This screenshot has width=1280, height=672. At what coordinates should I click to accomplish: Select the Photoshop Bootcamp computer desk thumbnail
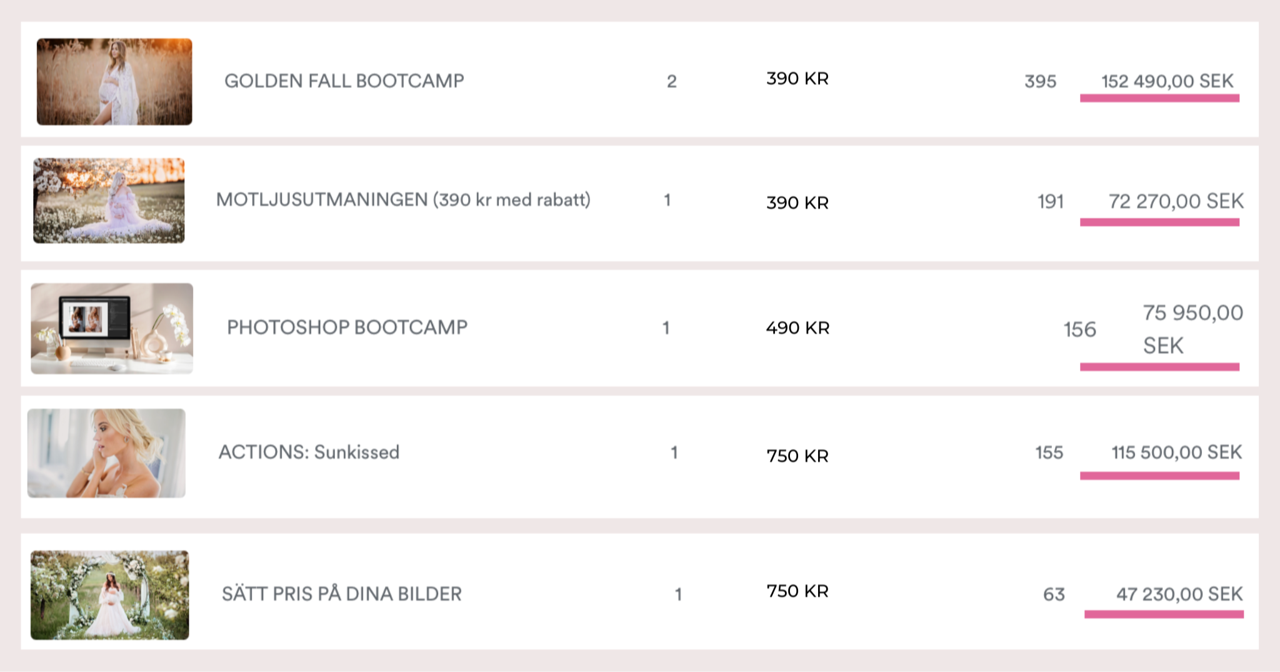point(112,329)
